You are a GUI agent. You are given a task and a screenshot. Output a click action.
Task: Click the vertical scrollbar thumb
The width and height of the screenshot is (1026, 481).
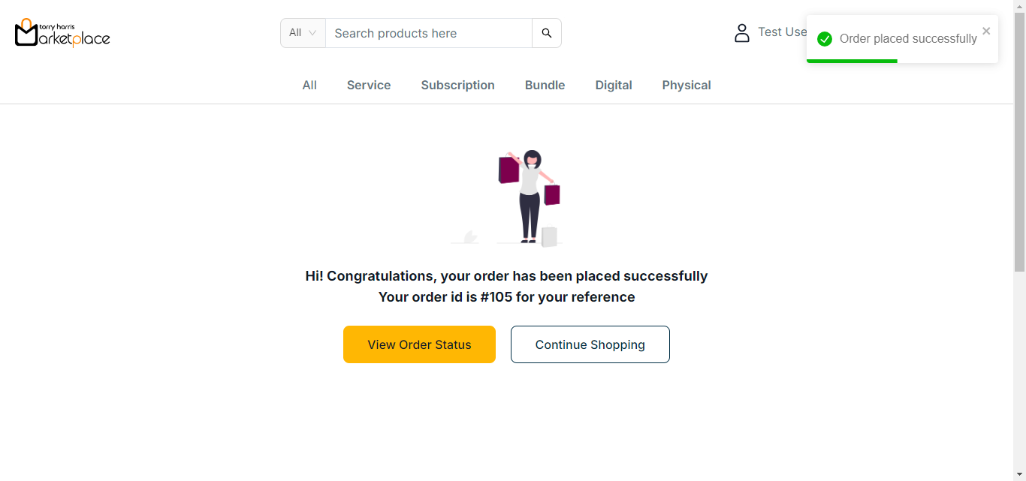1019,143
